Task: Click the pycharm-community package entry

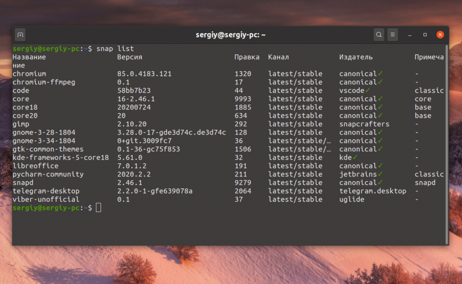Action: coord(48,174)
